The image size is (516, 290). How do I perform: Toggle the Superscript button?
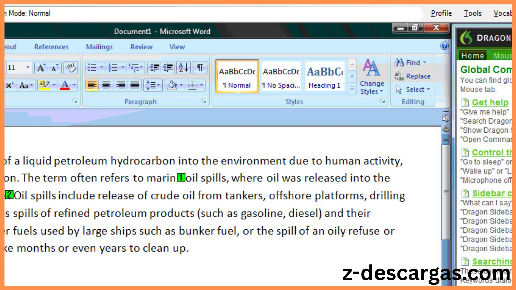click(10, 85)
